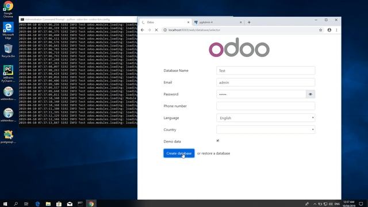This screenshot has height=207, width=368.
Task: Show hidden tray icons chevron
Action: coord(315,204)
